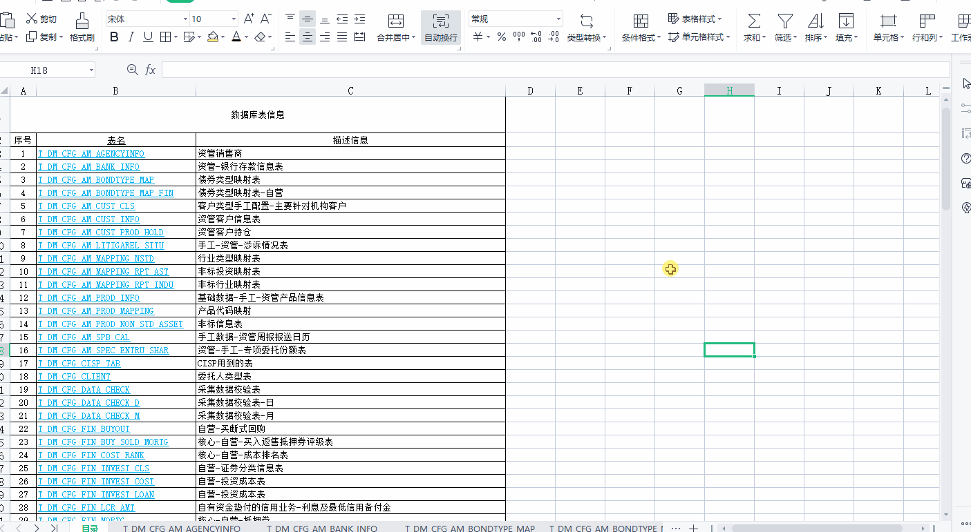
Task: Switch to T_DM_CFG_AM_BANK_INFO sheet tab
Action: 322,529
